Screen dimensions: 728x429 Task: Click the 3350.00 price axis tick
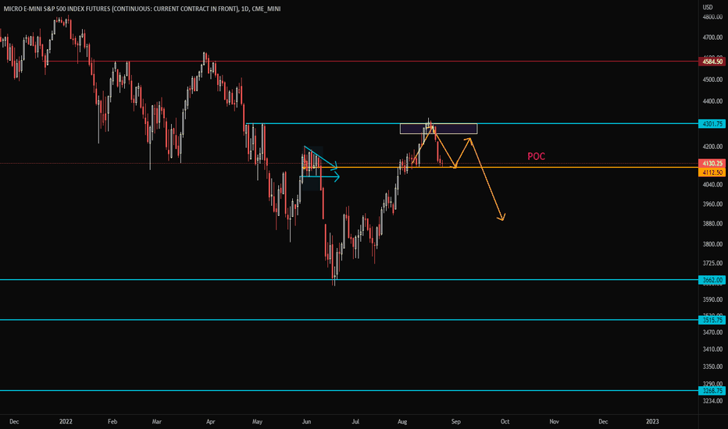pyautogui.click(x=712, y=367)
